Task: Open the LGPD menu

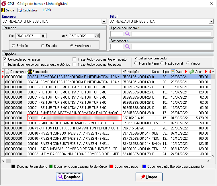Action: tap(47, 10)
